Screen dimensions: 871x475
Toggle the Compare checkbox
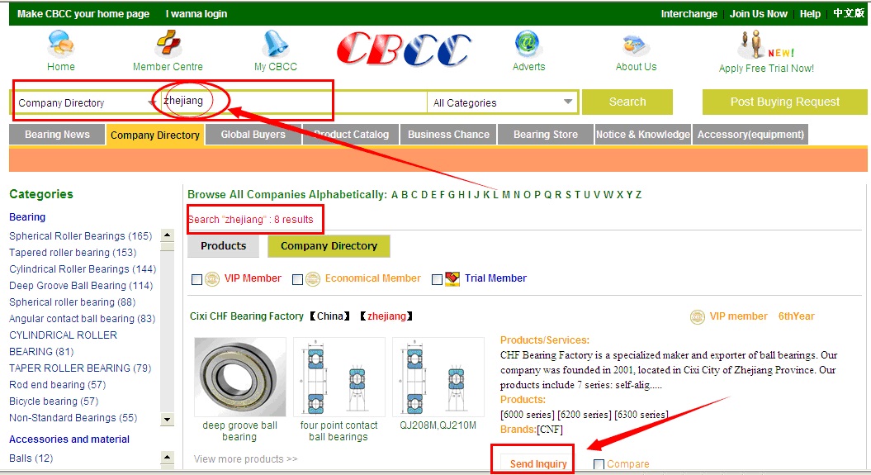point(599,464)
